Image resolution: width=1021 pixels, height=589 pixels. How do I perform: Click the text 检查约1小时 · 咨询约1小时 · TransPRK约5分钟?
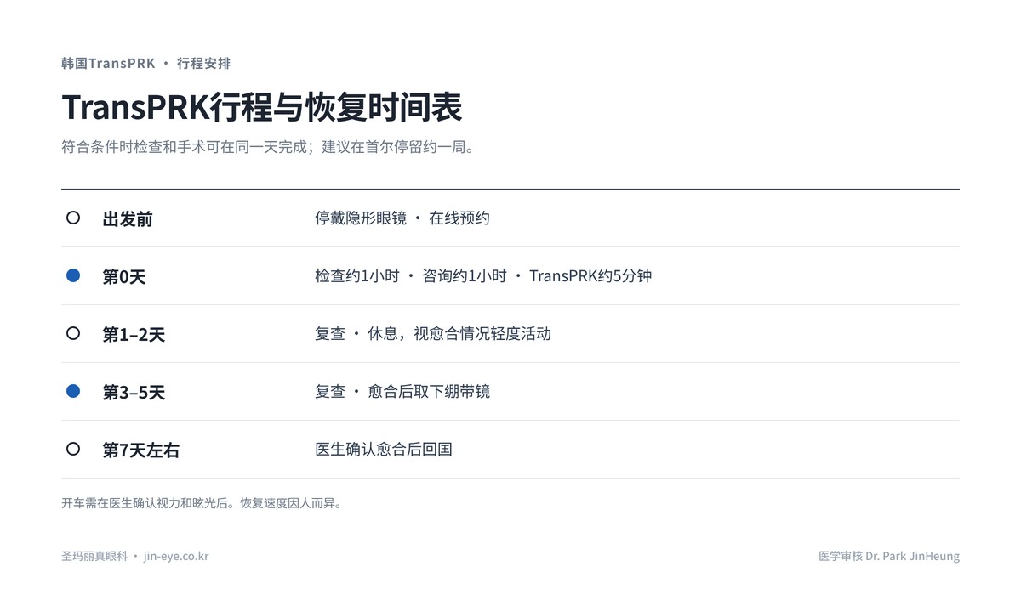point(483,276)
